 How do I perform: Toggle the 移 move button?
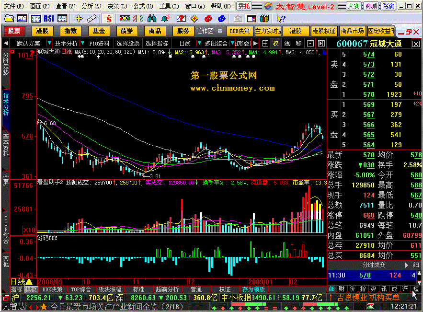(298, 44)
